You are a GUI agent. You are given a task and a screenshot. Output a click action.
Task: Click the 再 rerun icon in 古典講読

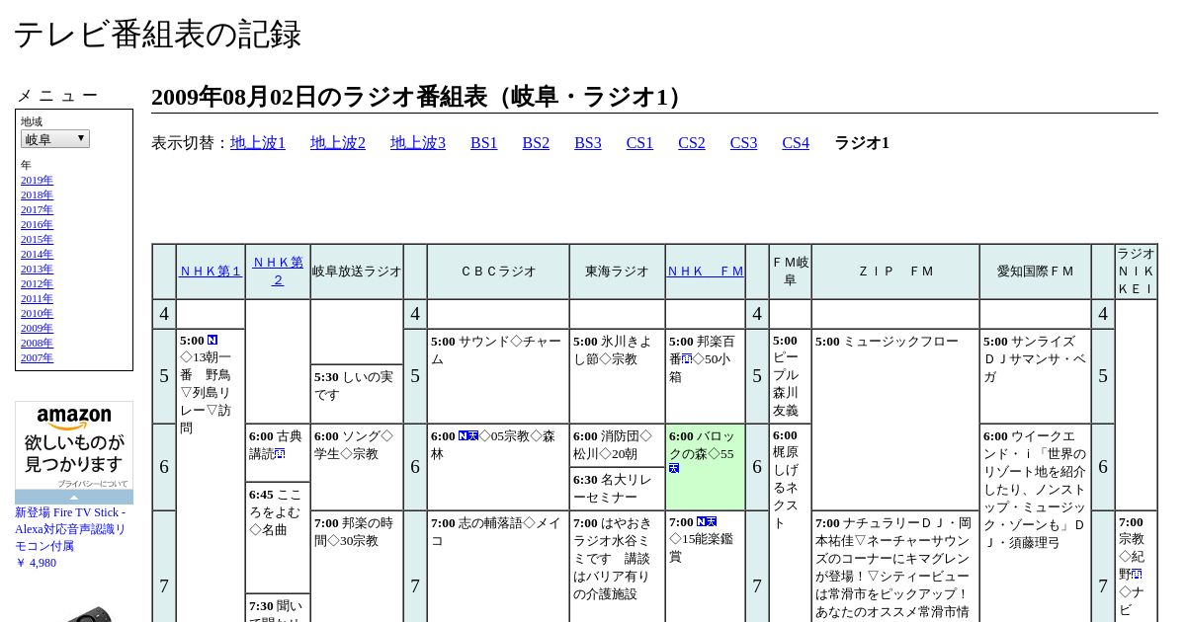(280, 454)
